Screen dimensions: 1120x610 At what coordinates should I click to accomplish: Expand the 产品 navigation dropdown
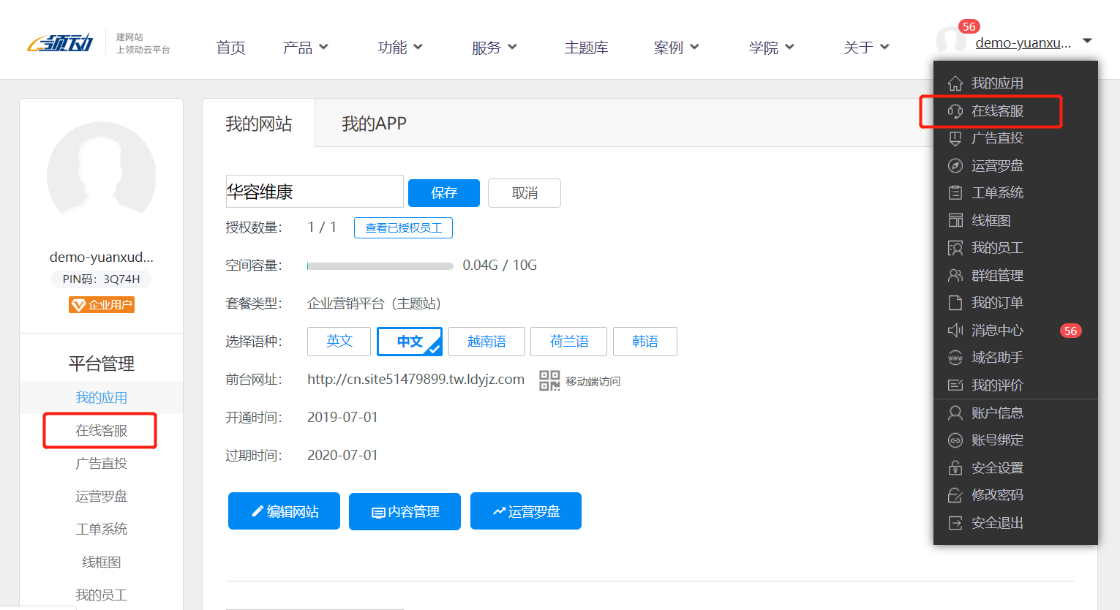click(305, 48)
